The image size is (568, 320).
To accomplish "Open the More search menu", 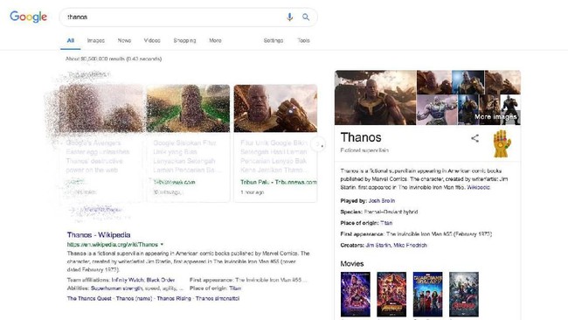I will 215,40.
